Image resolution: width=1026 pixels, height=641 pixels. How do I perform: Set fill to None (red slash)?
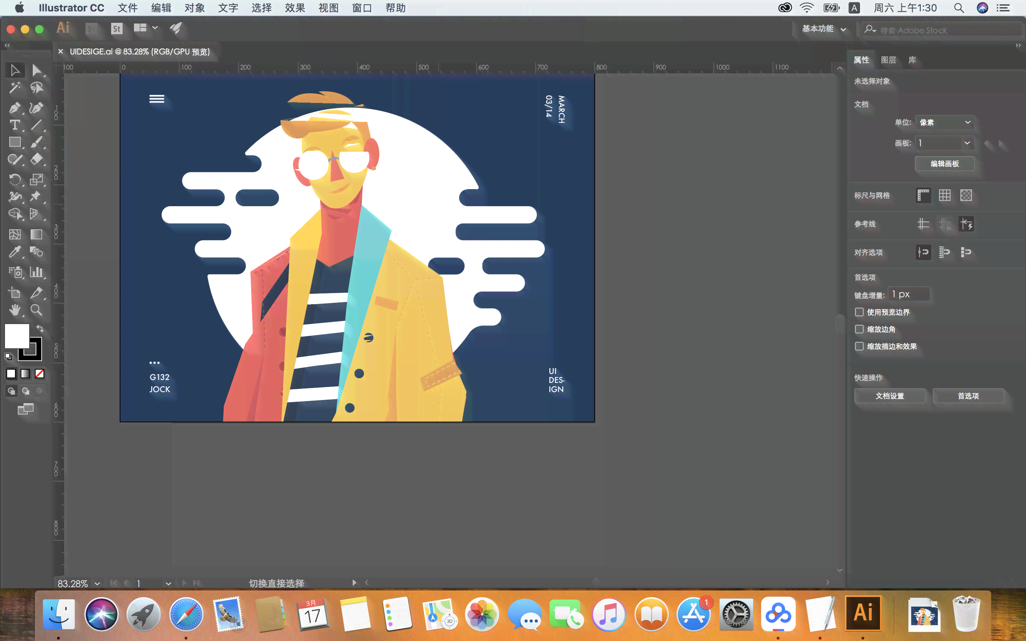point(40,374)
